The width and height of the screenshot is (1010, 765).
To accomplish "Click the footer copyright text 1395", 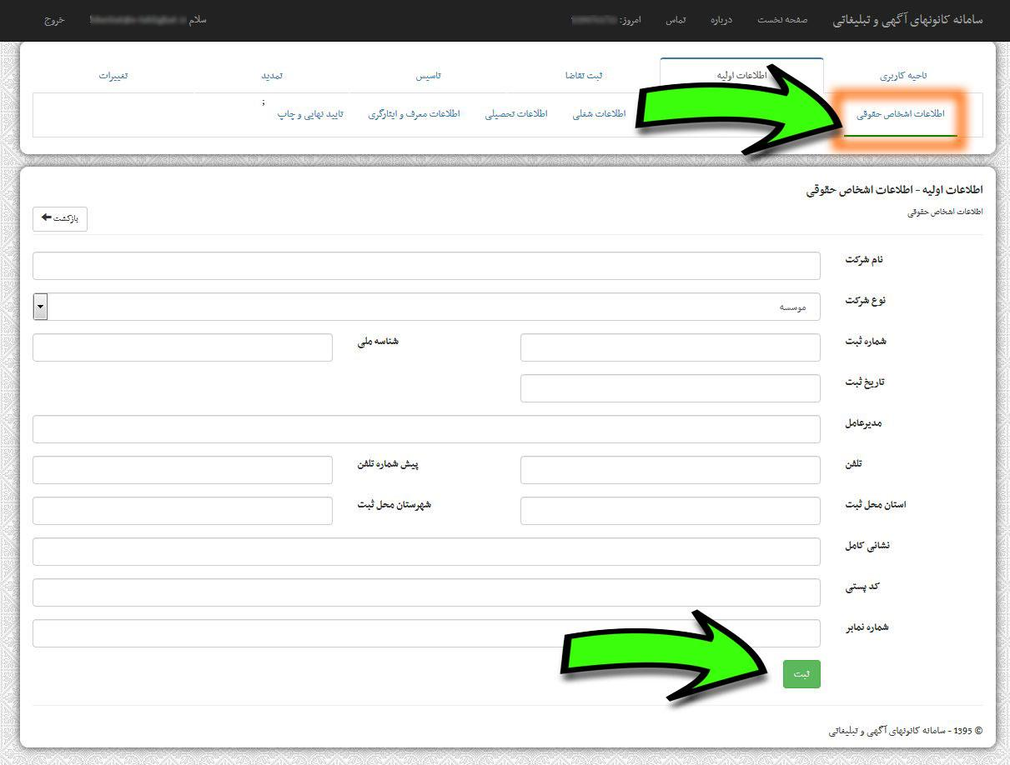I will [906, 731].
